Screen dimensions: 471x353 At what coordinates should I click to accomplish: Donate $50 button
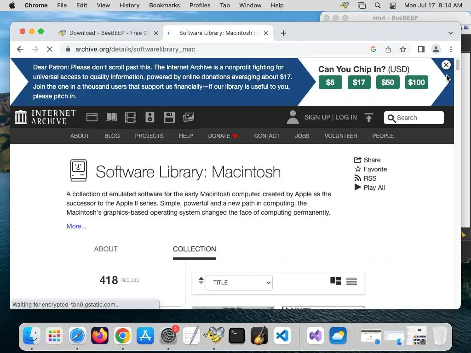tap(388, 82)
